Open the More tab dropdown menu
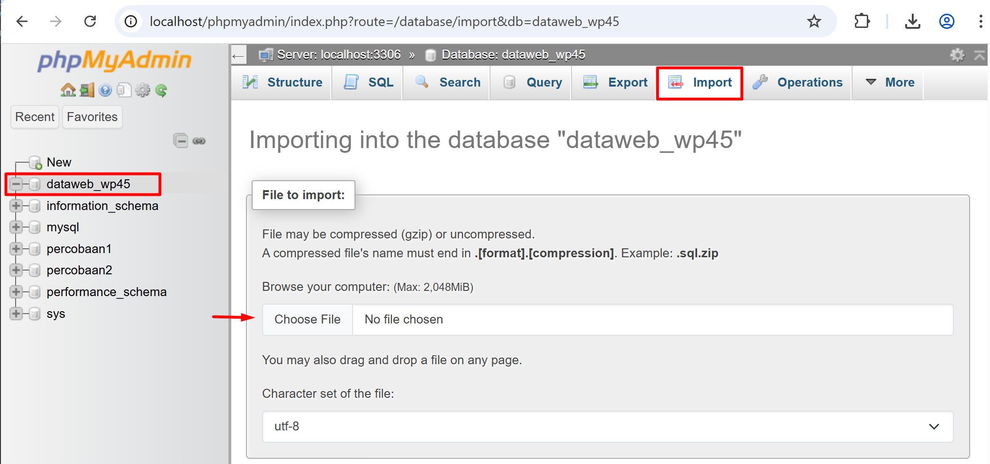Viewport: 990px width, 464px height. click(890, 82)
